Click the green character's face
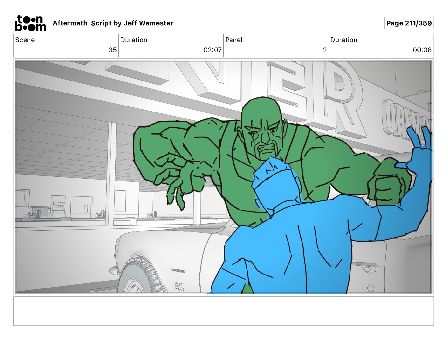 click(x=264, y=136)
